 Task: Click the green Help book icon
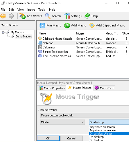[87, 16]
